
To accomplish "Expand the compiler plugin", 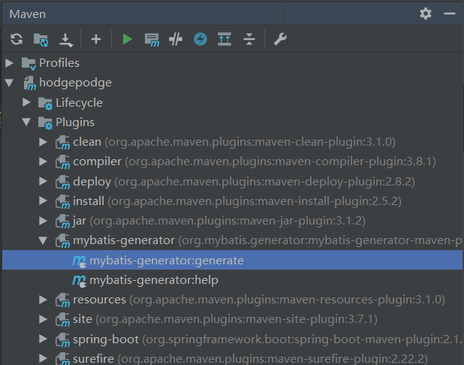I will click(x=44, y=161).
